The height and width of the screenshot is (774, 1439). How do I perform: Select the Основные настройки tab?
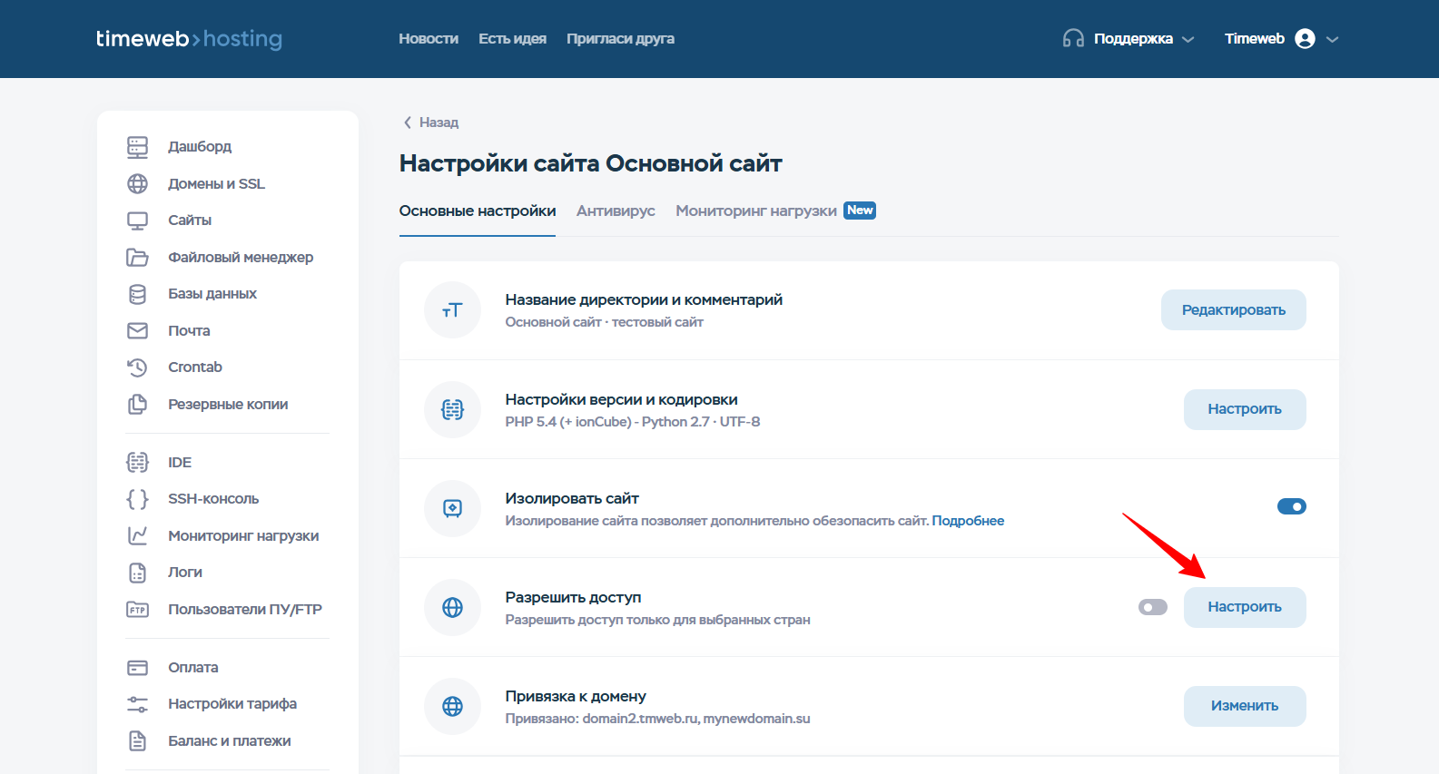(x=478, y=211)
